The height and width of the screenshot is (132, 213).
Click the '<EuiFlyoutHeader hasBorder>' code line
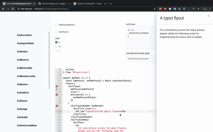87,106
